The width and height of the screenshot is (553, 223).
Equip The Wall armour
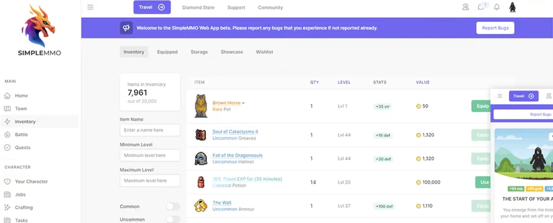(x=480, y=206)
